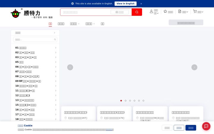Select the active red-underlined navigation tab

50,24
